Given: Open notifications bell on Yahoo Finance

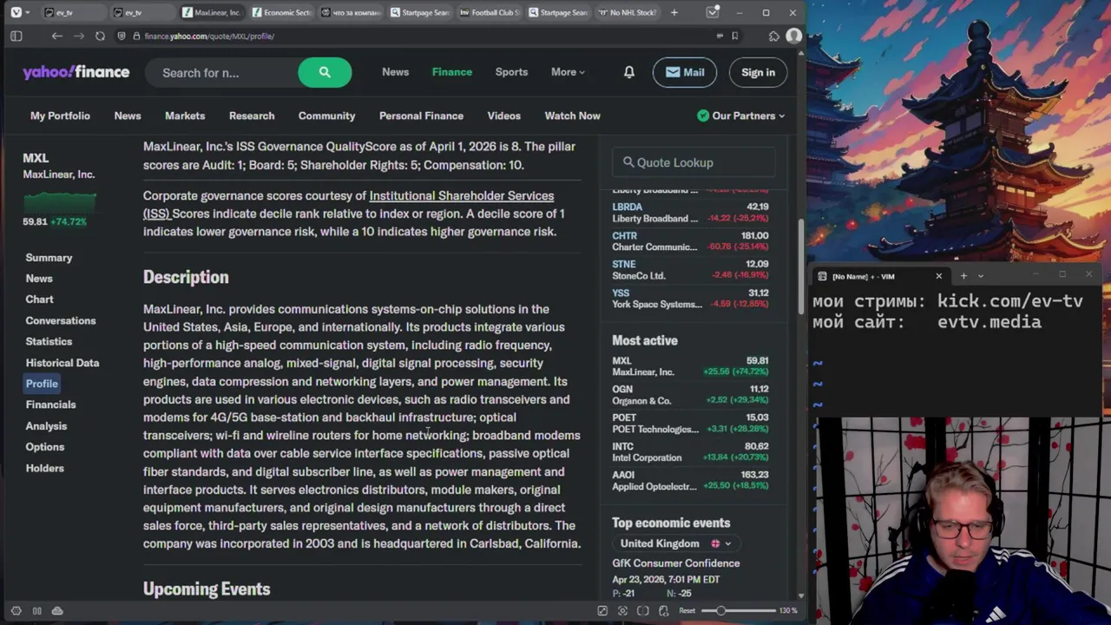Looking at the screenshot, I should click(x=628, y=73).
